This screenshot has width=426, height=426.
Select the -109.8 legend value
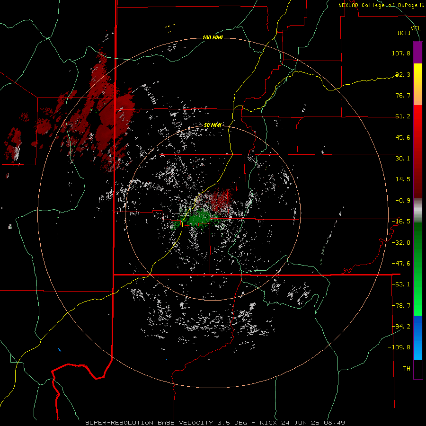tap(399, 347)
